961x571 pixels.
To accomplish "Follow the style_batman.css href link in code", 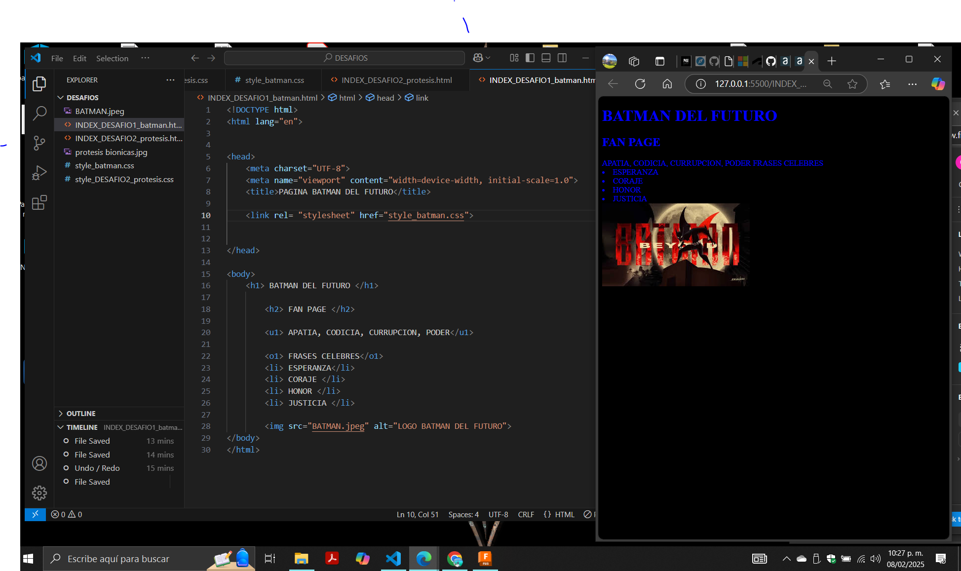I will [426, 215].
